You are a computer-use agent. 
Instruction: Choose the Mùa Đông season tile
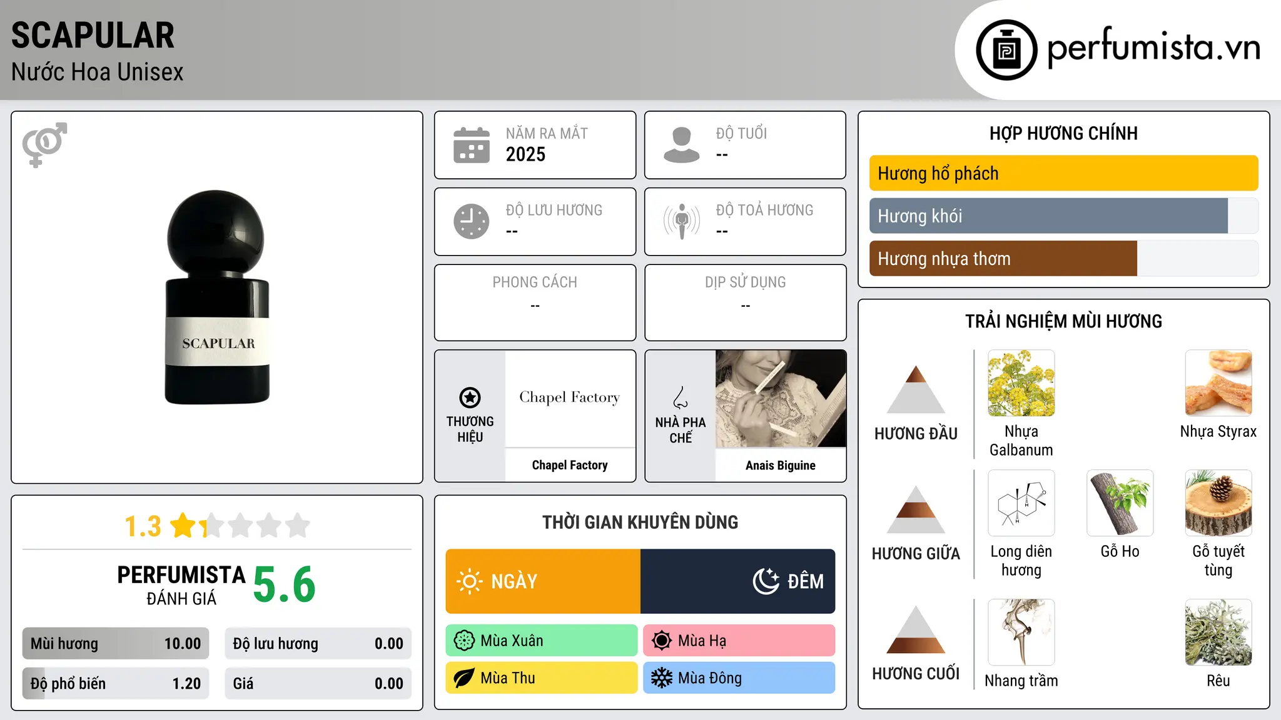pos(739,678)
